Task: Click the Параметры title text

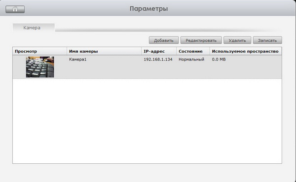Action: click(149, 9)
